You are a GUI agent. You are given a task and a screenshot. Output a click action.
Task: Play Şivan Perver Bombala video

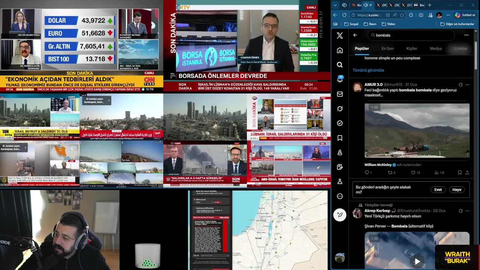tap(417, 261)
